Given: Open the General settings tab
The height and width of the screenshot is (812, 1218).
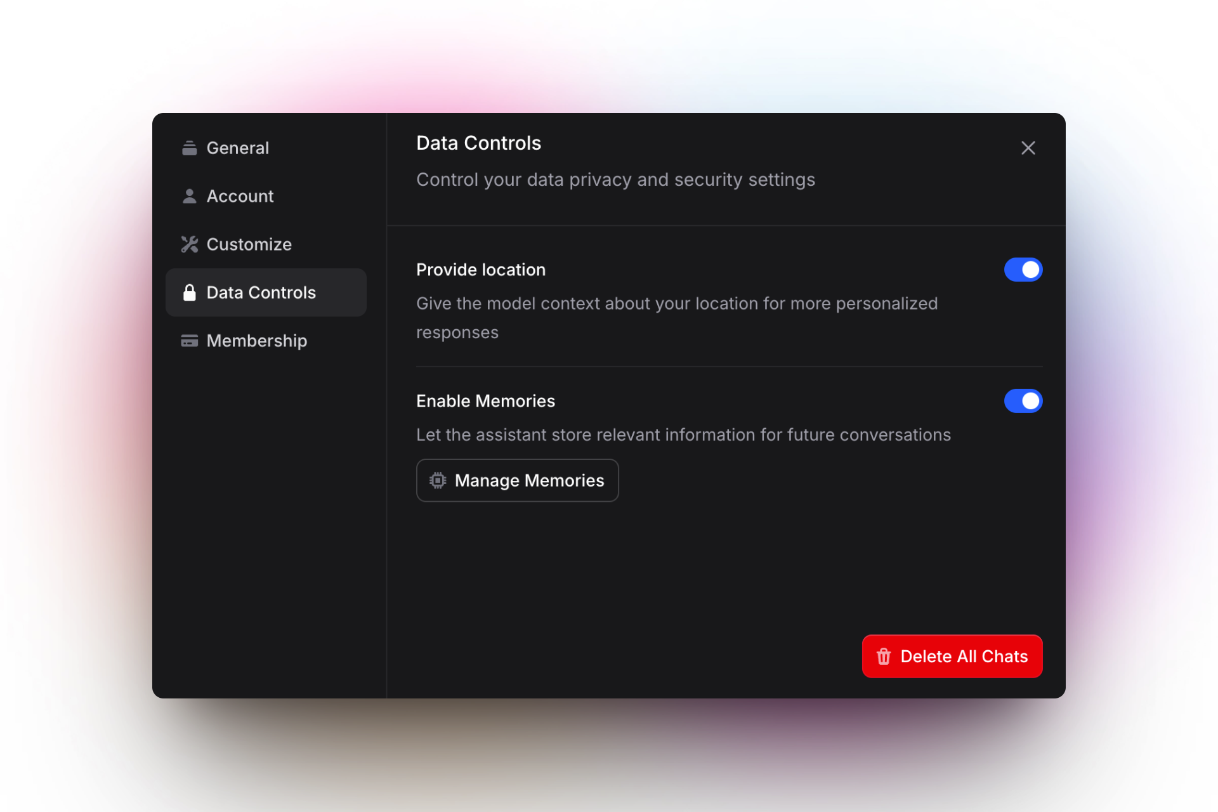Looking at the screenshot, I should (x=238, y=148).
